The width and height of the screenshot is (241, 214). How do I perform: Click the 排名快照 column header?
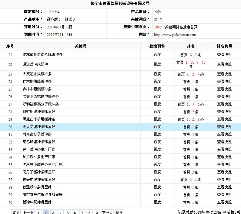[224, 46]
